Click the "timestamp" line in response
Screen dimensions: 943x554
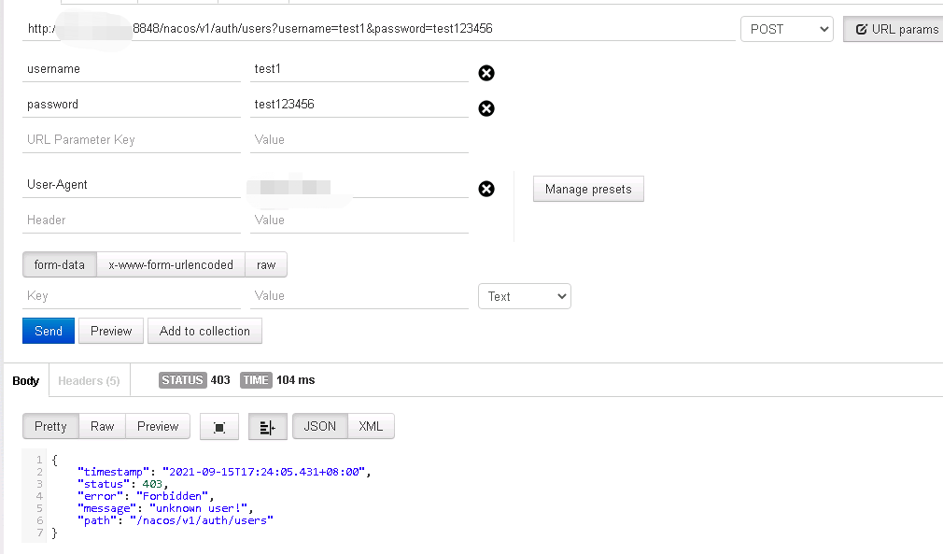click(x=224, y=472)
